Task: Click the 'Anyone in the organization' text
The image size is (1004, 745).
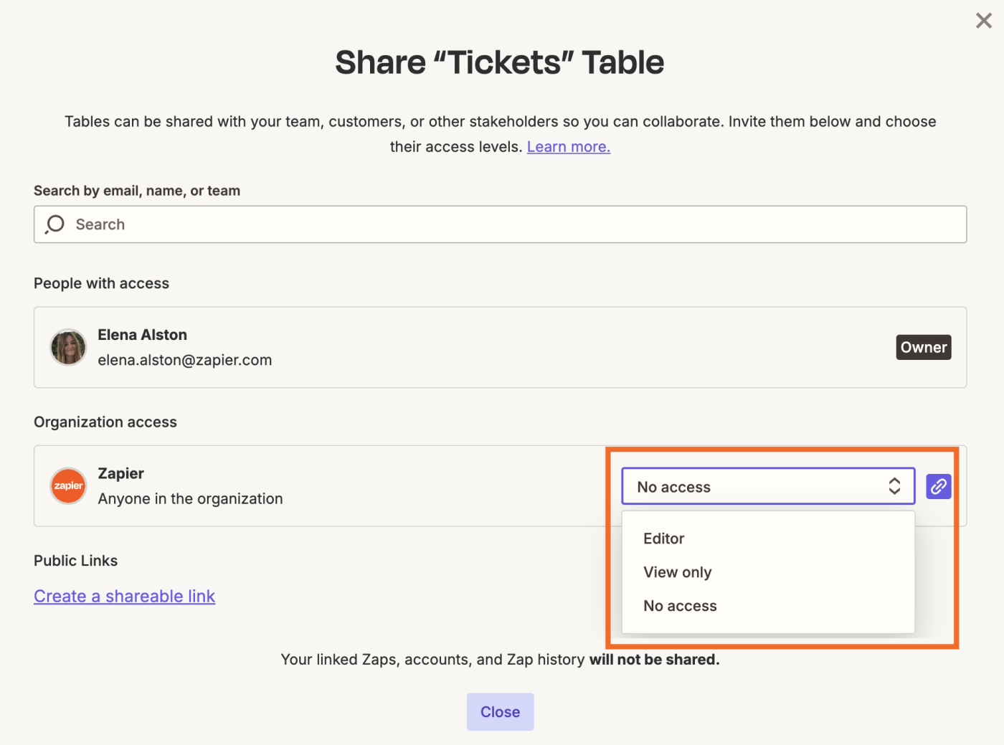Action: point(190,498)
